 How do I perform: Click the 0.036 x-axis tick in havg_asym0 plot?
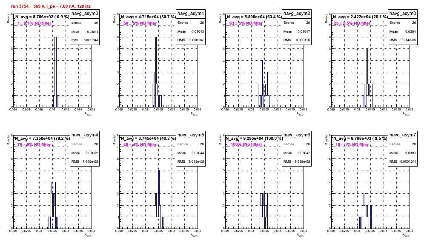click(x=92, y=109)
